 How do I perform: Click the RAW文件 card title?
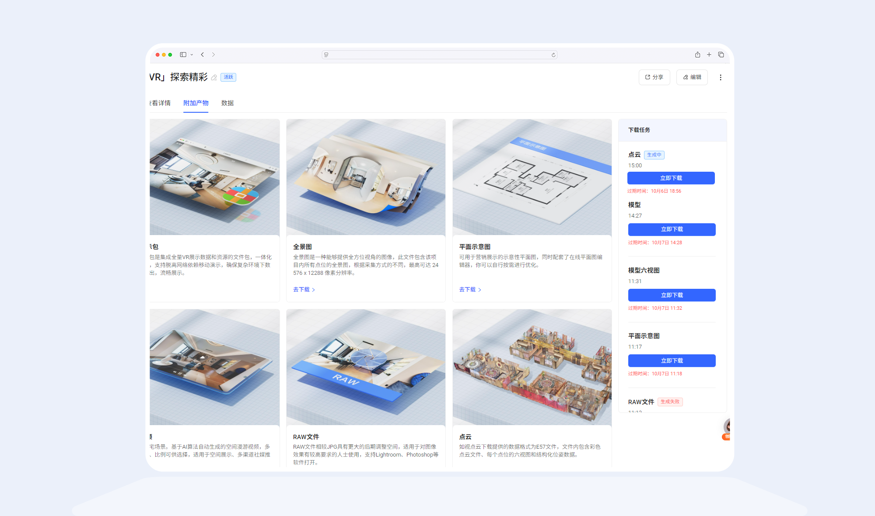[x=306, y=437]
